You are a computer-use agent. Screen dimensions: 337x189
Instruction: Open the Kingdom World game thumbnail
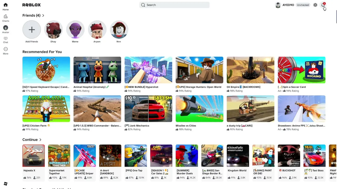[238, 156]
